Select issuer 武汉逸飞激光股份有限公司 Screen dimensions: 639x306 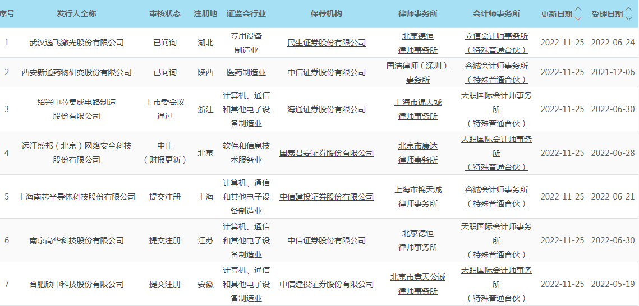[77, 43]
